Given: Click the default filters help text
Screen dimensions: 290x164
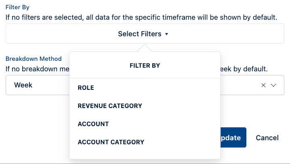Looking at the screenshot, I should click(141, 18).
